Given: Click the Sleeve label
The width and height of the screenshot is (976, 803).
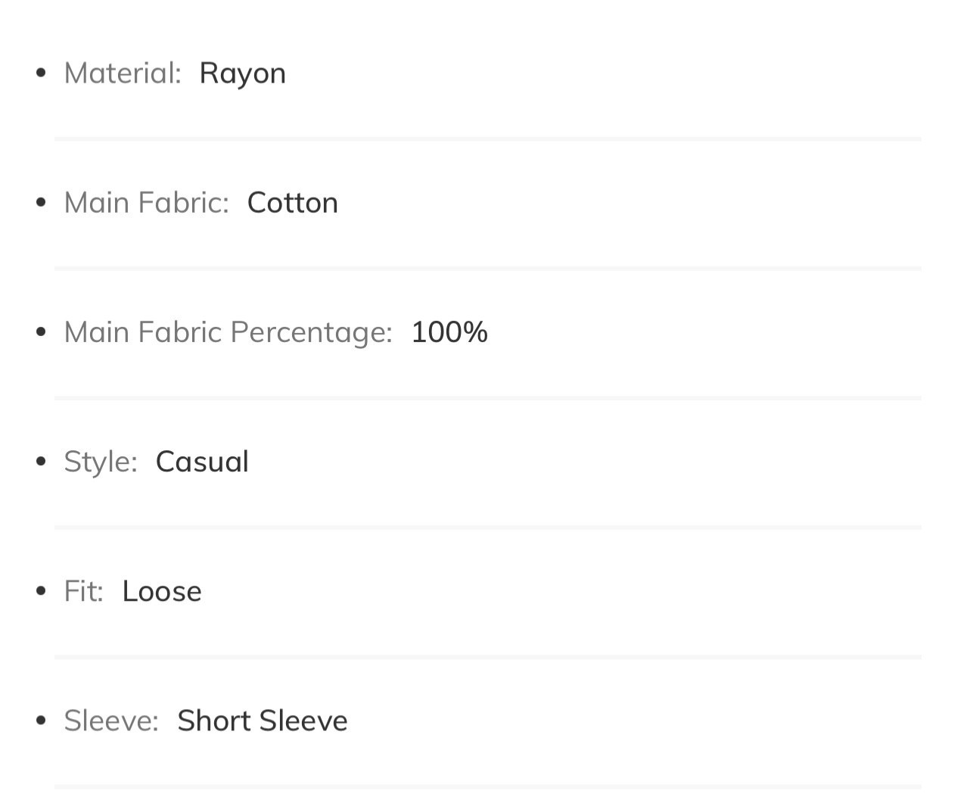Looking at the screenshot, I should (x=111, y=721).
